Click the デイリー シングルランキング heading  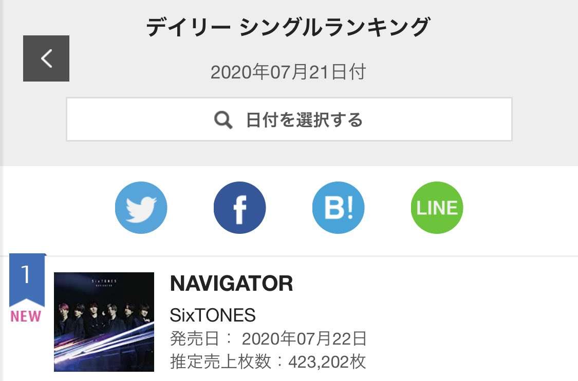tap(288, 27)
